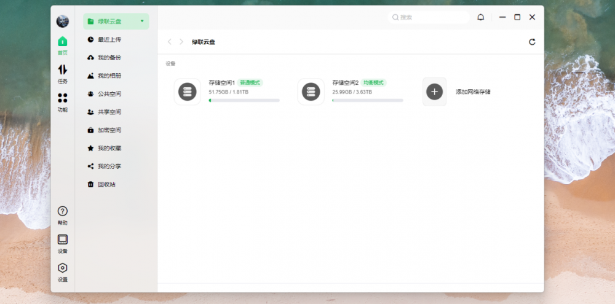Navigate back with the left arrow
Image resolution: width=615 pixels, height=304 pixels.
170,42
